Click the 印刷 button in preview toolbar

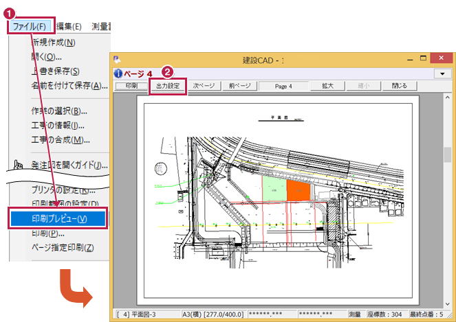click(131, 87)
